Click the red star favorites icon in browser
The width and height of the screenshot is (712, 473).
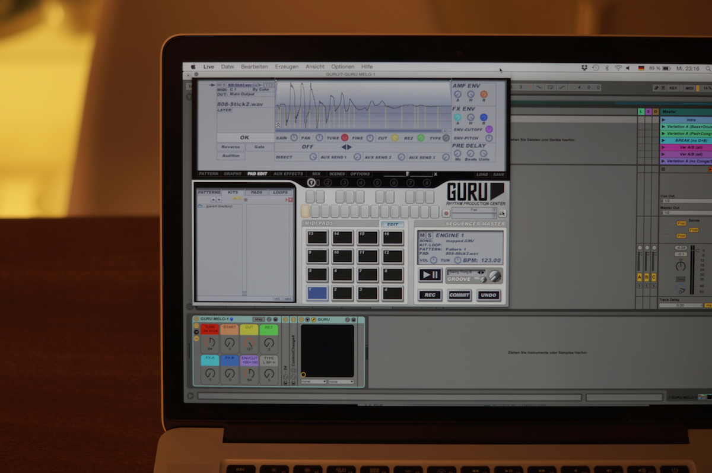pos(246,200)
